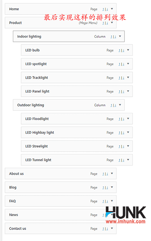The image size is (151, 241).
Task: Select the Product mega menu item
Action: click(x=60, y=23)
